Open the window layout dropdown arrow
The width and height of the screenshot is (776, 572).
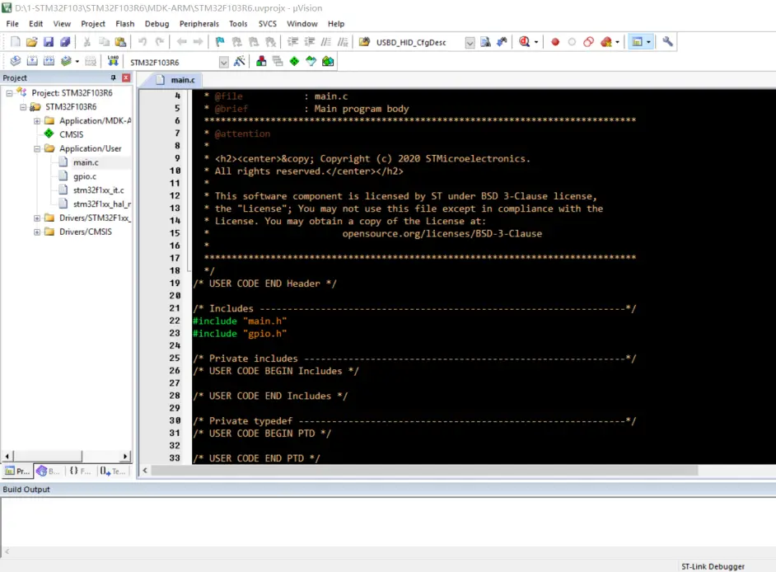(x=649, y=42)
